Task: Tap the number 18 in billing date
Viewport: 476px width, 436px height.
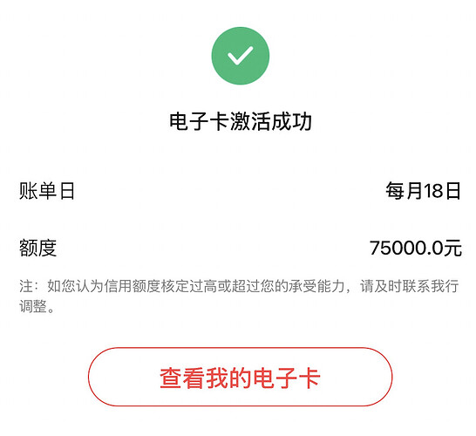Action: (433, 191)
